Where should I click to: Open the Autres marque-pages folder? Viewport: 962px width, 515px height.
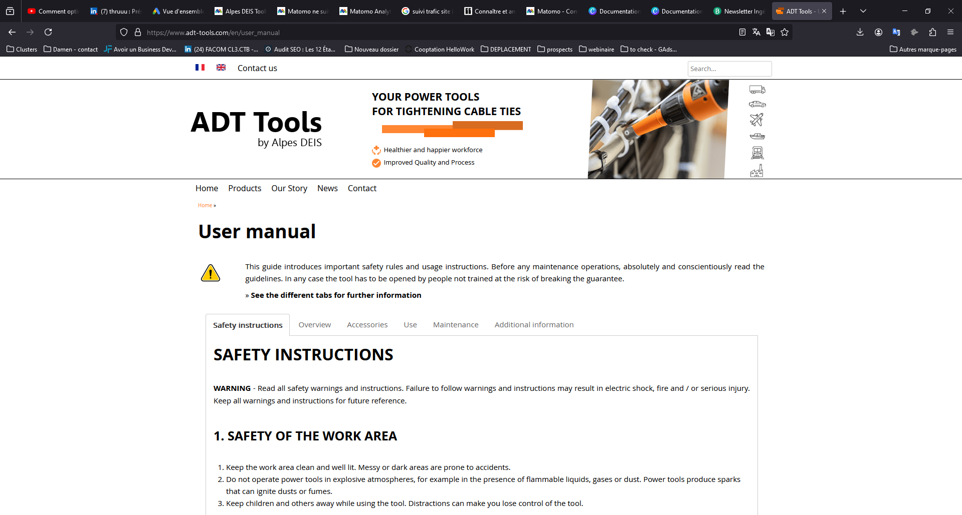coord(923,49)
